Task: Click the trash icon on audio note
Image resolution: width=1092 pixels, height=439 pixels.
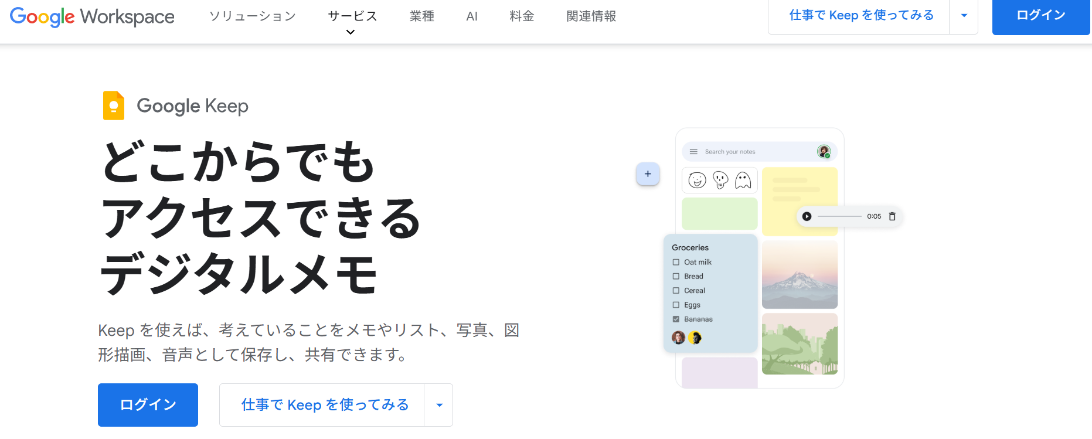Action: pos(892,216)
